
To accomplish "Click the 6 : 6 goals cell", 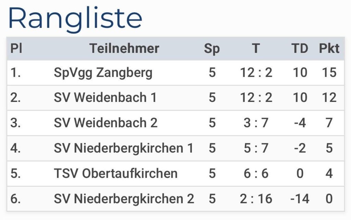I will [256, 173].
